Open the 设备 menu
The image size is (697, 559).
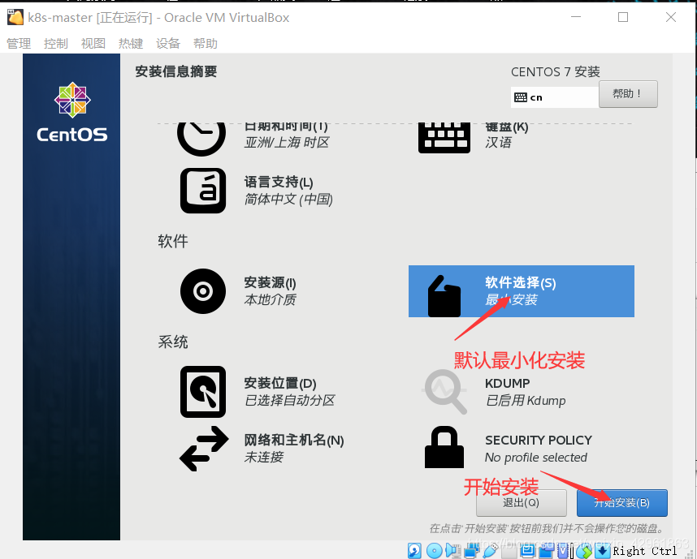(x=168, y=44)
